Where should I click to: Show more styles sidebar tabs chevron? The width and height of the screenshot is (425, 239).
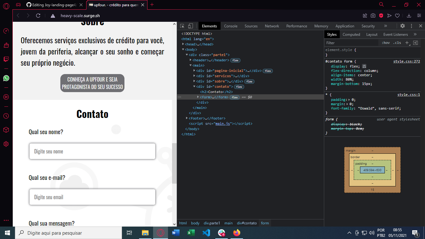pyautogui.click(x=415, y=35)
